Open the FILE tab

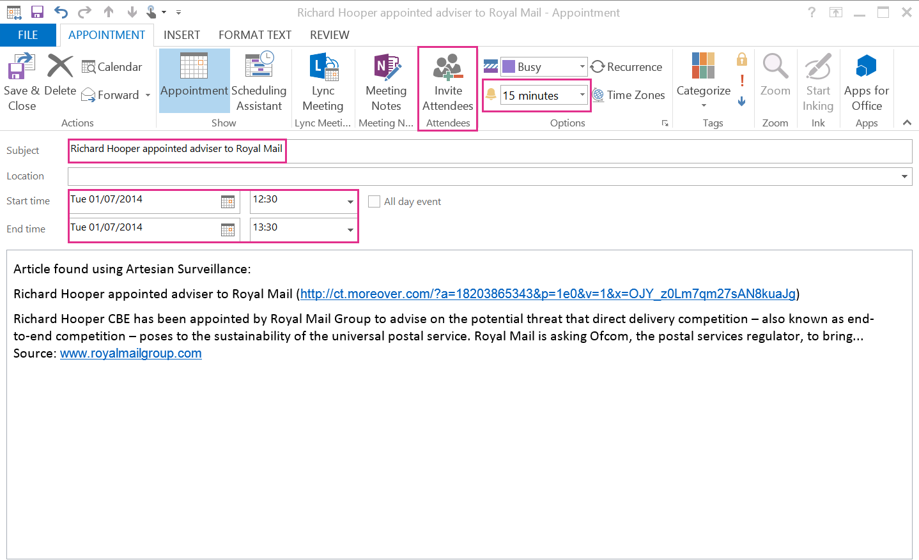(x=28, y=35)
